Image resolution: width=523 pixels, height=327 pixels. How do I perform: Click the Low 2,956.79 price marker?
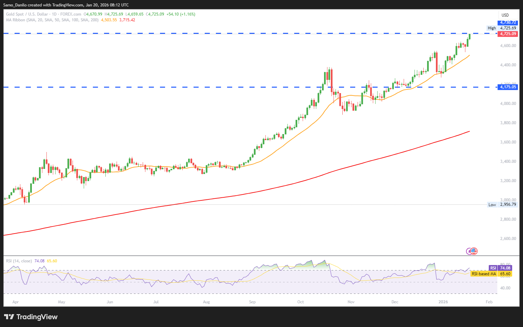tap(502, 204)
